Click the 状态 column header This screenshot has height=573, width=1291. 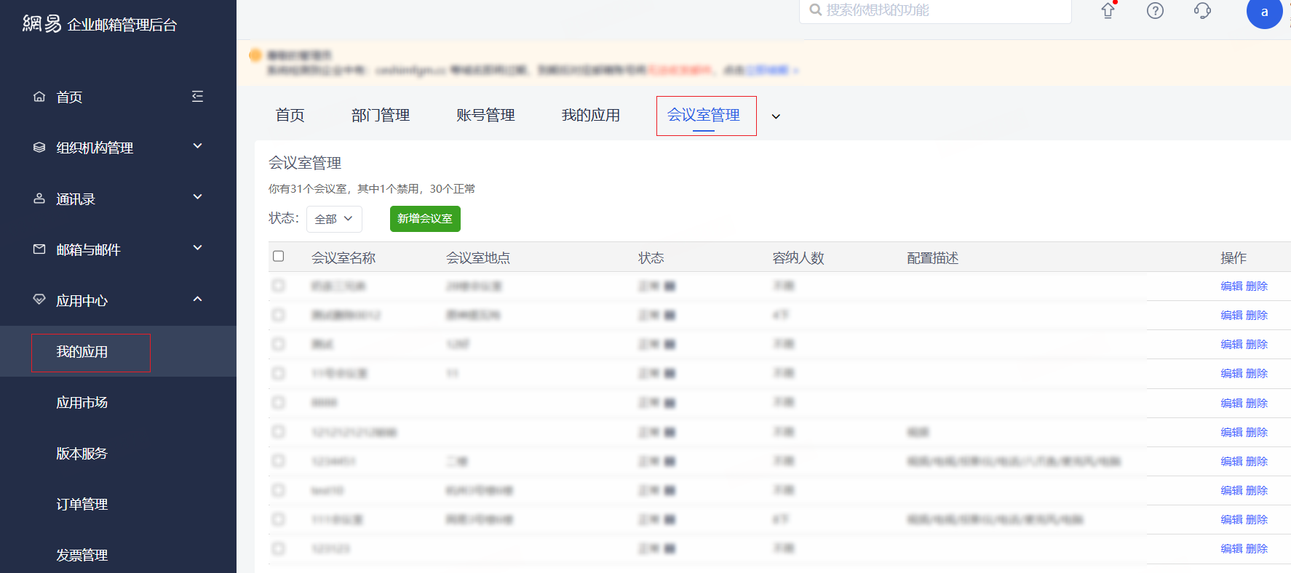click(x=651, y=257)
